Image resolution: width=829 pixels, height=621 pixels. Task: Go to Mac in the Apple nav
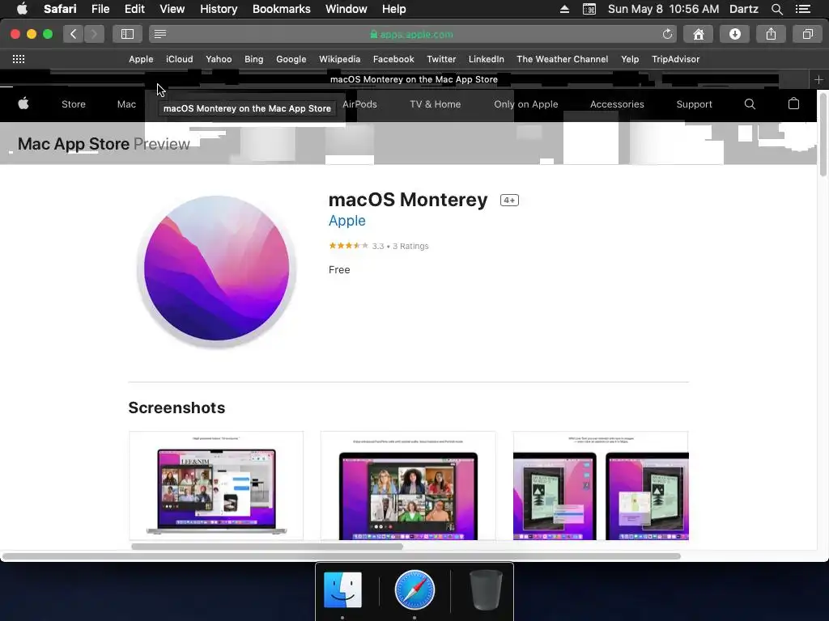pos(126,104)
